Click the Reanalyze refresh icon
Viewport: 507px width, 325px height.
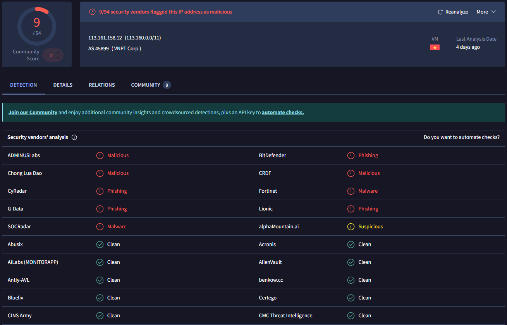click(x=440, y=12)
